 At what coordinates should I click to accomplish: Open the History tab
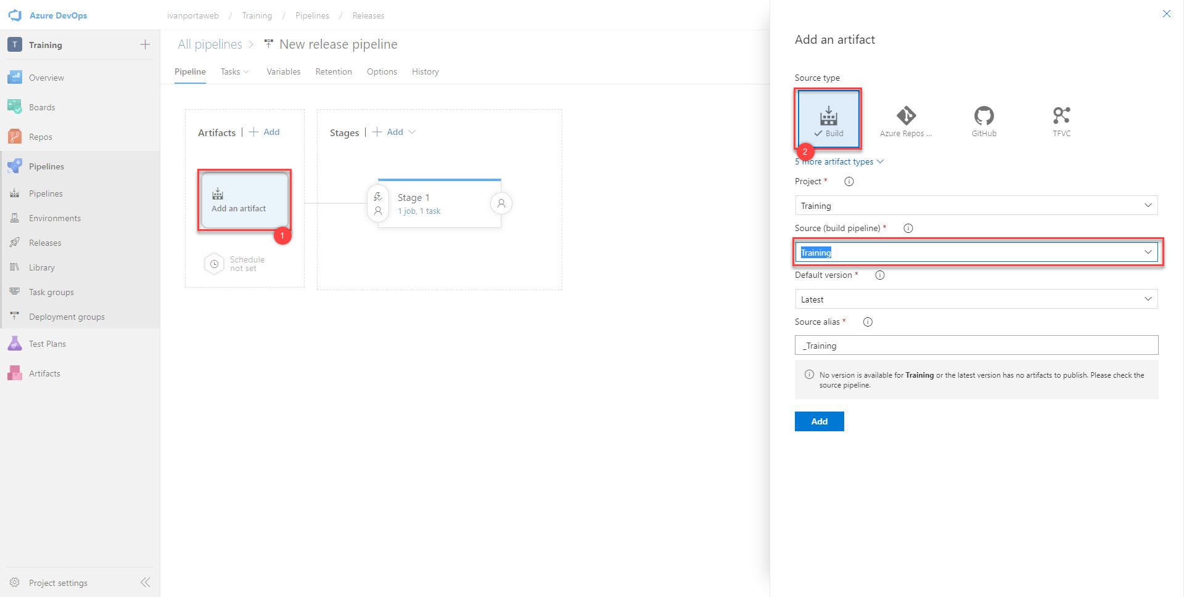coord(425,71)
